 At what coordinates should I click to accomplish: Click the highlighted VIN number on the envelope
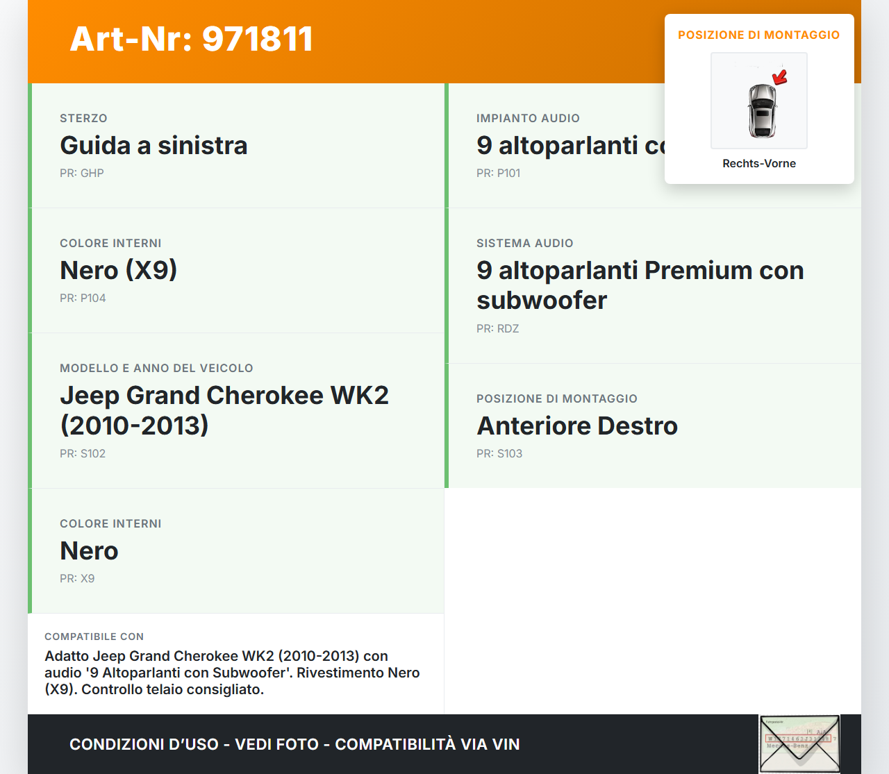798,738
